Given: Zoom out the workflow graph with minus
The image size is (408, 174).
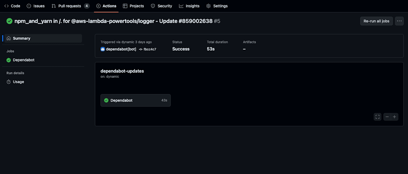Looking at the screenshot, I should coord(387,117).
